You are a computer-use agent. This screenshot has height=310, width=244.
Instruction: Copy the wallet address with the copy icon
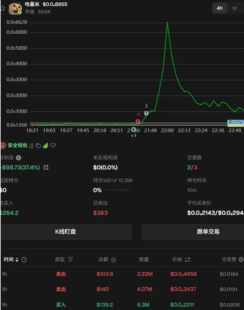[38, 146]
